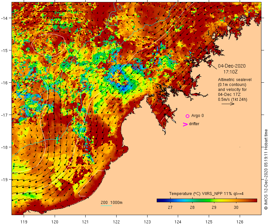Click the longitude axis label '126'
The image size is (270, 224).
click(x=240, y=222)
